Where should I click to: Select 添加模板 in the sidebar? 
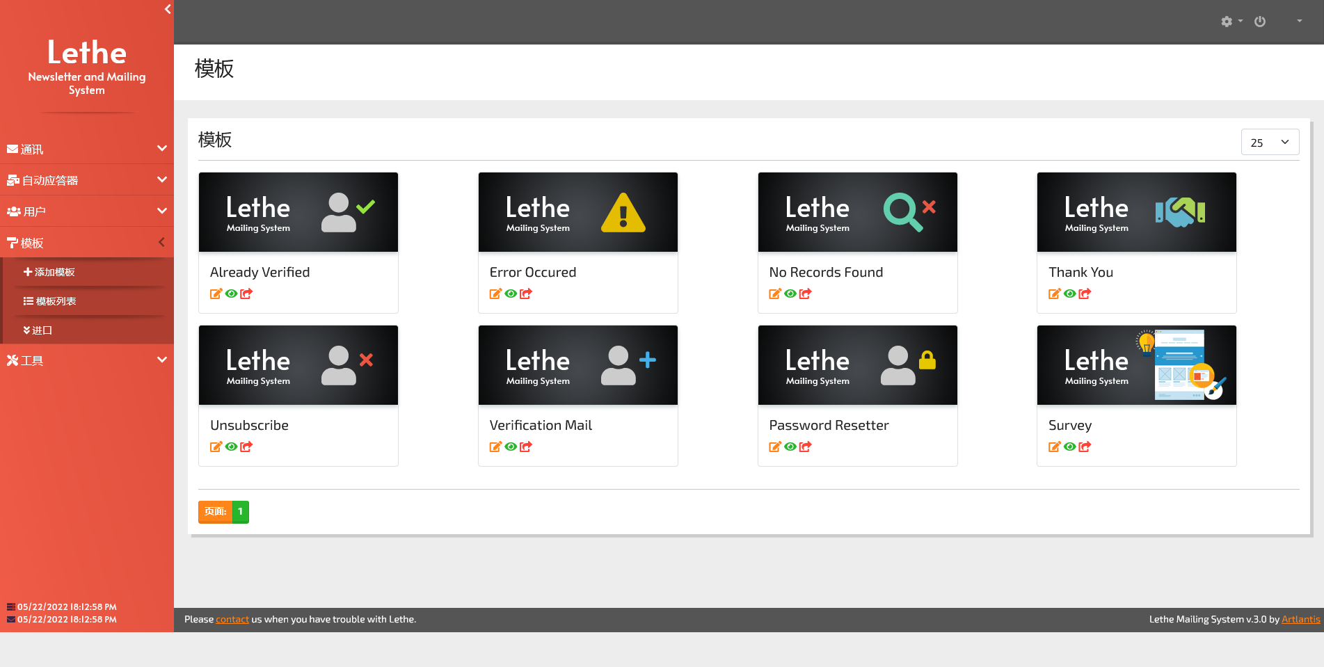click(x=54, y=272)
